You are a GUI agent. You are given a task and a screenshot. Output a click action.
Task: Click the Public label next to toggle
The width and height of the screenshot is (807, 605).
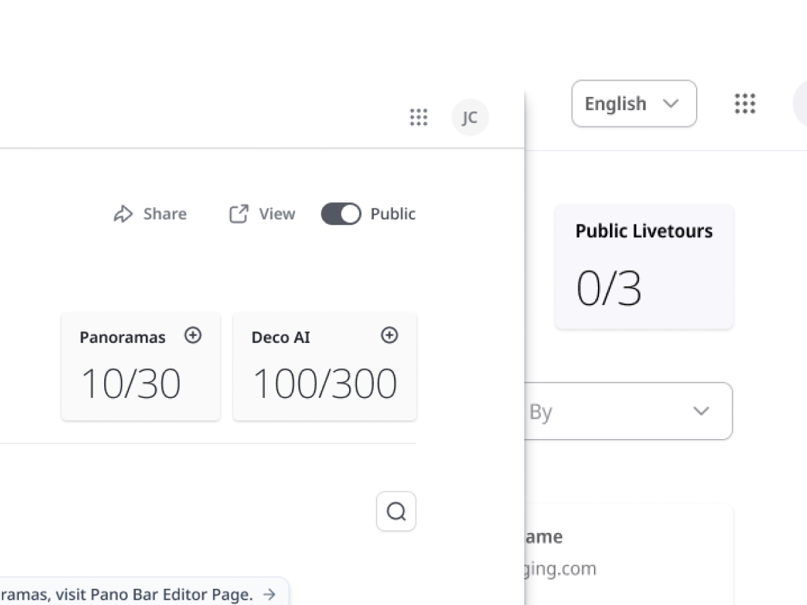393,214
